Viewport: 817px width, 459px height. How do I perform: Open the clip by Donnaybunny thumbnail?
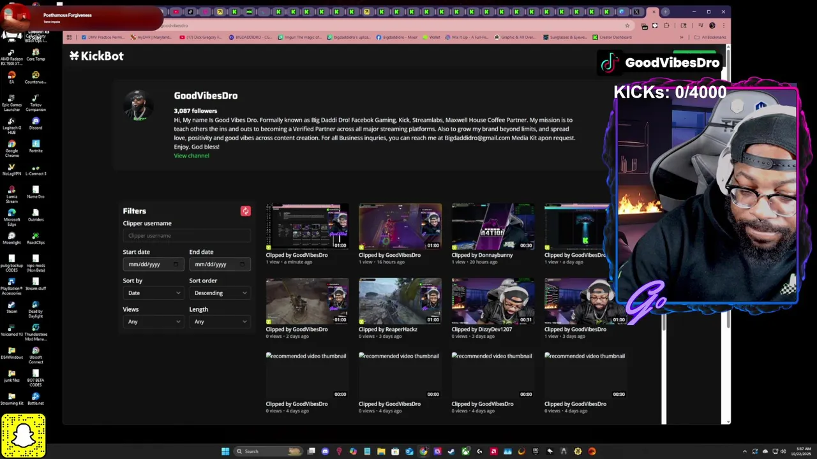pyautogui.click(x=493, y=226)
